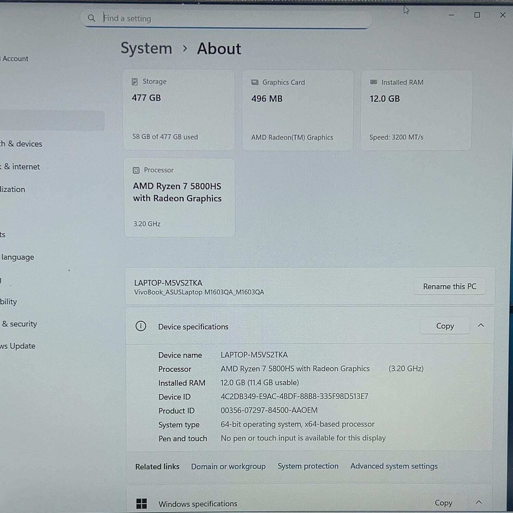Click the System type label
This screenshot has height=513, width=513.
click(179, 425)
